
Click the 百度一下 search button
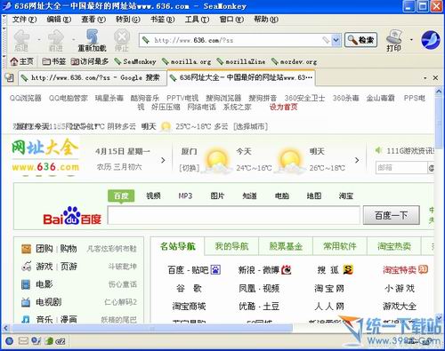tap(392, 215)
